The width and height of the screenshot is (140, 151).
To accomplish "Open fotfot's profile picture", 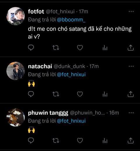I will point(15,16).
